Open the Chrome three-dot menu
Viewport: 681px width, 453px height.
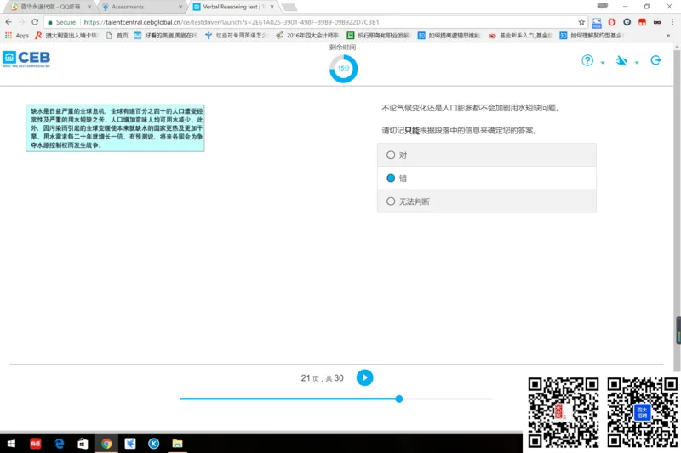672,22
